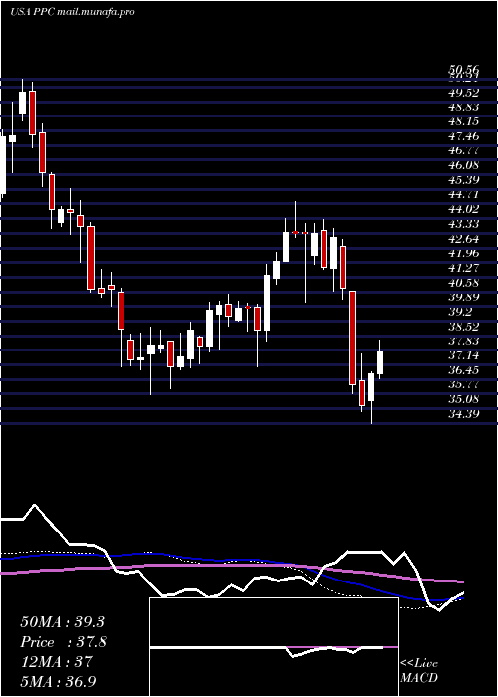Viewport: 498px width, 697px height.
Task: Click the tall red candle dropping to 35.77
Action: click(352, 338)
